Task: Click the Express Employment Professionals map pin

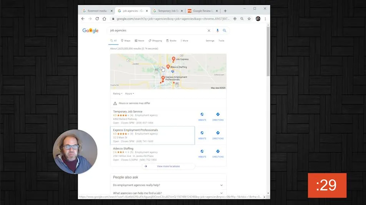Action: click(x=163, y=78)
